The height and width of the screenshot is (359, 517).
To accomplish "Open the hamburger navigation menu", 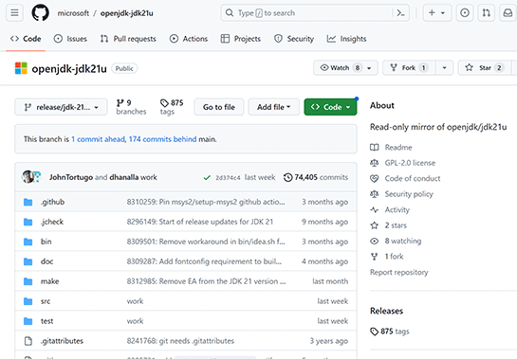I will coord(14,13).
